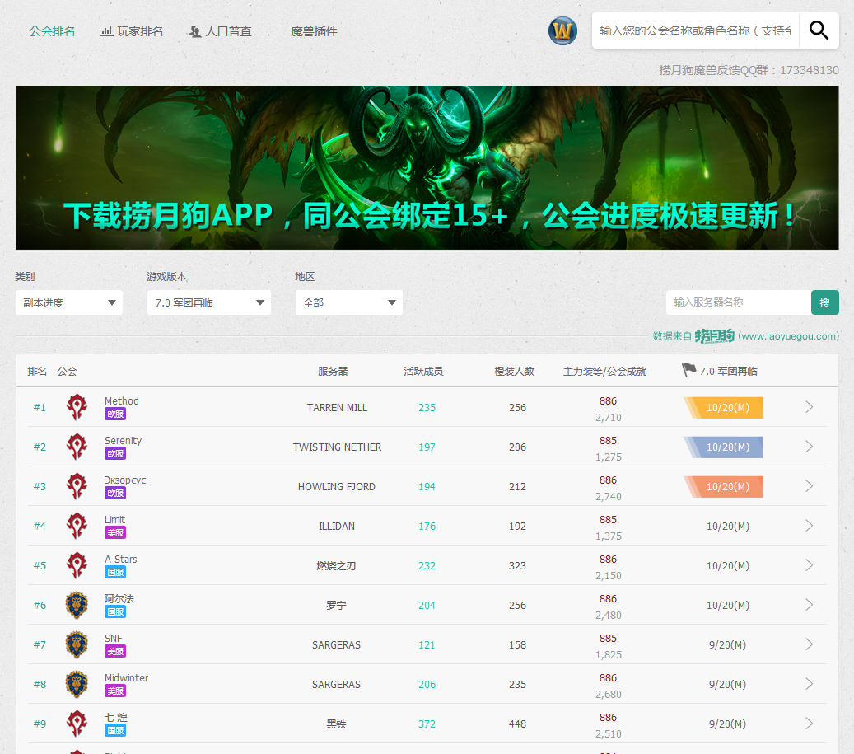Click Alliance emblem in Midwinter row
Screen dimensions: 854x754
[77, 684]
